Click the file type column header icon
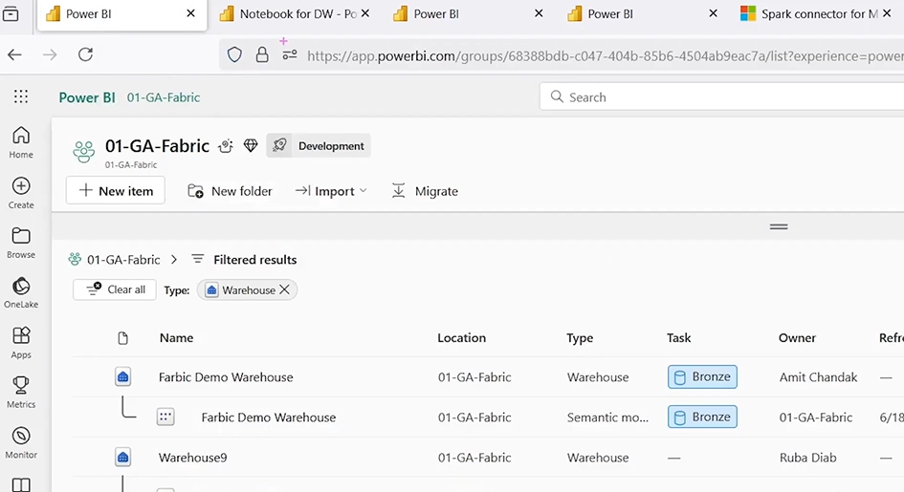This screenshot has width=904, height=492. tap(122, 338)
